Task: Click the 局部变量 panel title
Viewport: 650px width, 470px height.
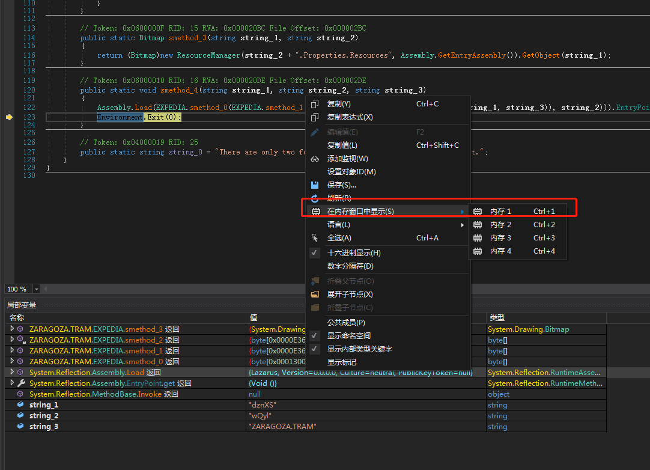Action: coord(22,305)
